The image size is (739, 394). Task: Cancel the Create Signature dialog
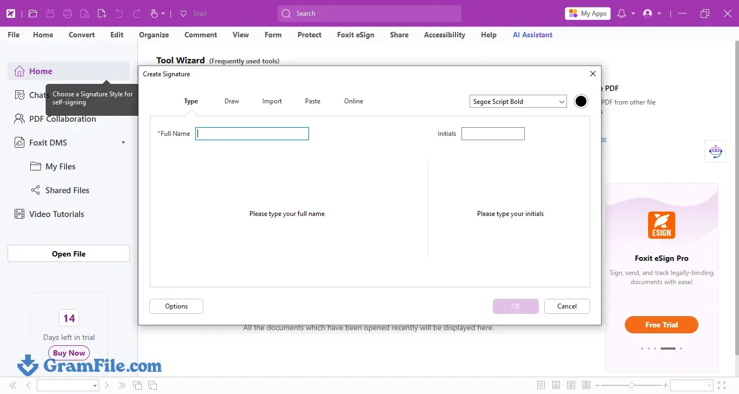point(567,306)
